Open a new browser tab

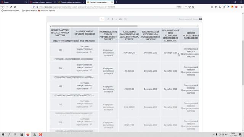click(116, 2)
